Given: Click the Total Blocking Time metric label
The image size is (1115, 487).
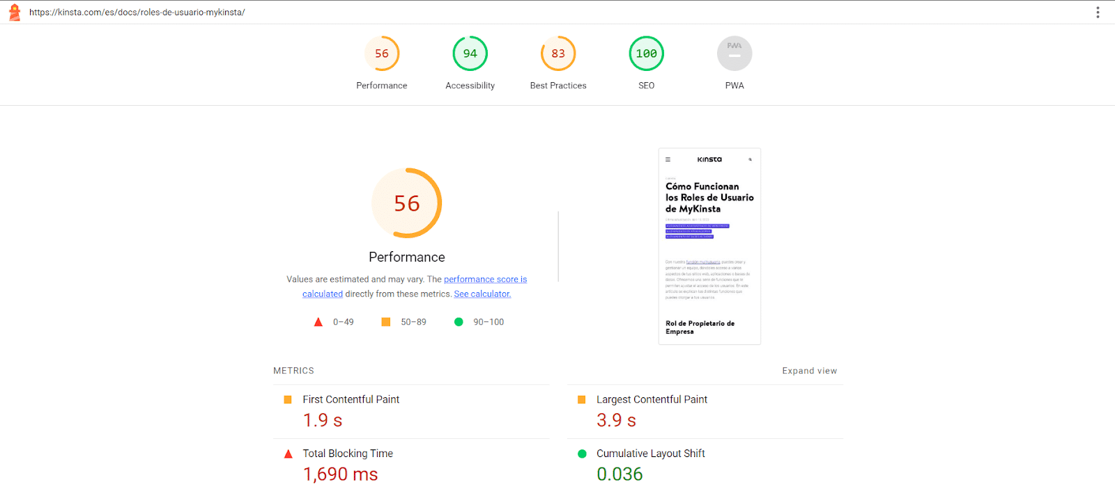Looking at the screenshot, I should (x=348, y=454).
